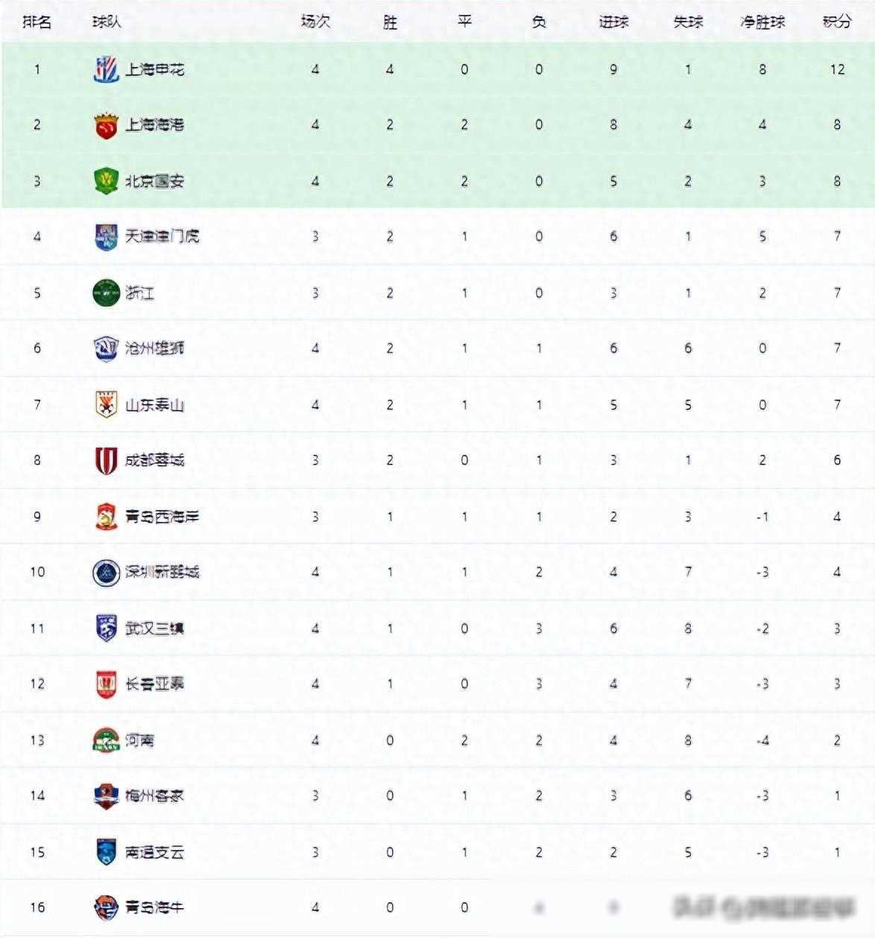
Task: Click the Shandong Taishan (山东泰山) team logo
Action: [106, 405]
